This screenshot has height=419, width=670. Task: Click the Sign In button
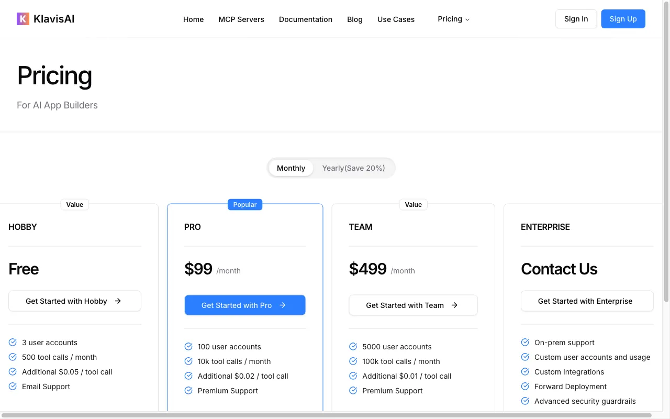576,19
